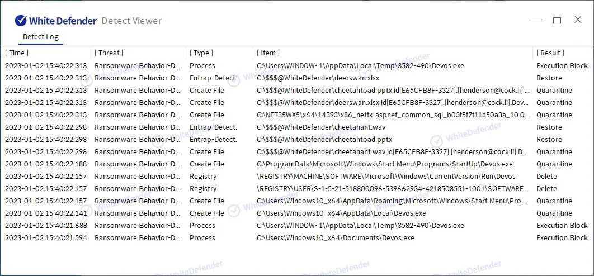Minimize the Detect Viewer window
This screenshot has height=276, width=594.
[x=536, y=20]
